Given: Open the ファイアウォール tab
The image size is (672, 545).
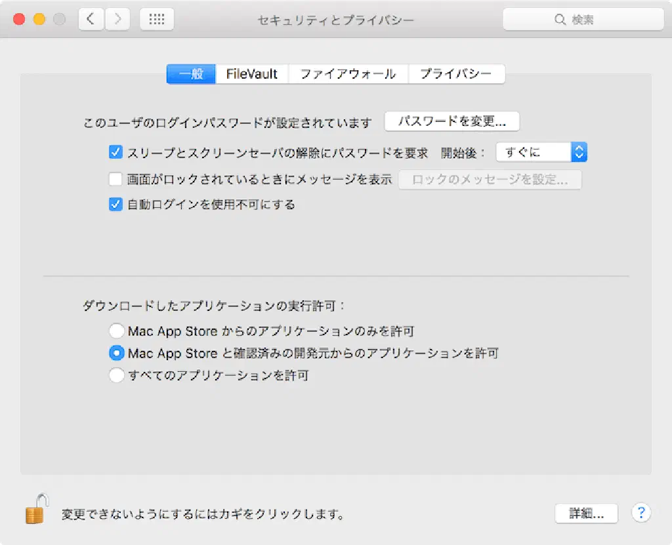Looking at the screenshot, I should (x=348, y=74).
